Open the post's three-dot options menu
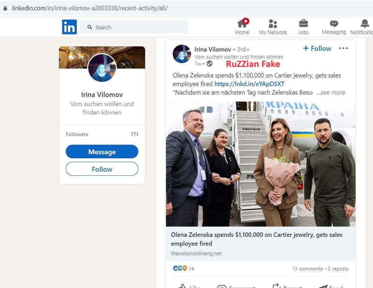The height and width of the screenshot is (288, 373). pyautogui.click(x=343, y=48)
